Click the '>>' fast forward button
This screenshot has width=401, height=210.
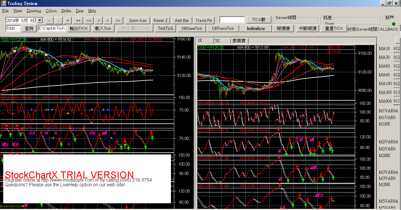point(118,20)
